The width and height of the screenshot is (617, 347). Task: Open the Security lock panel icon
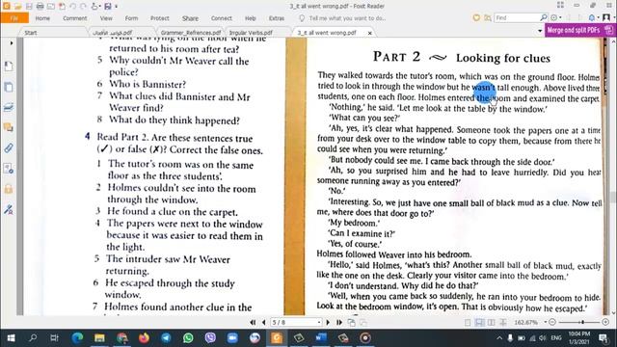[9, 189]
